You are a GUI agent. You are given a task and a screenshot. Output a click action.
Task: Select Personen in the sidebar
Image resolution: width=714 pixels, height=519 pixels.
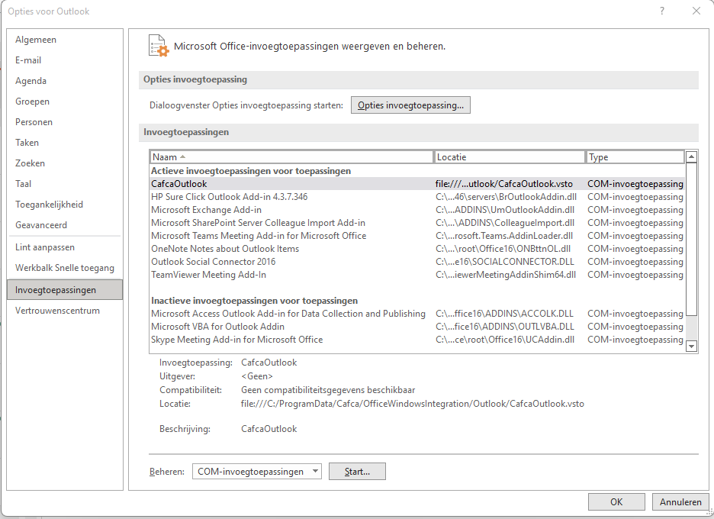coord(65,122)
